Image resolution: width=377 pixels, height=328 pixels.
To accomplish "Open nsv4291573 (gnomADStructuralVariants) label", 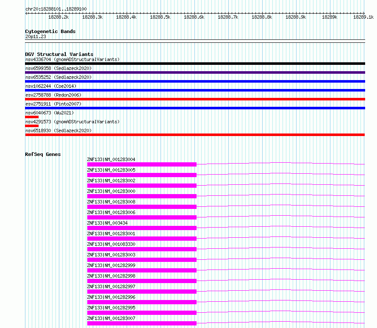I will pyautogui.click(x=72, y=122).
